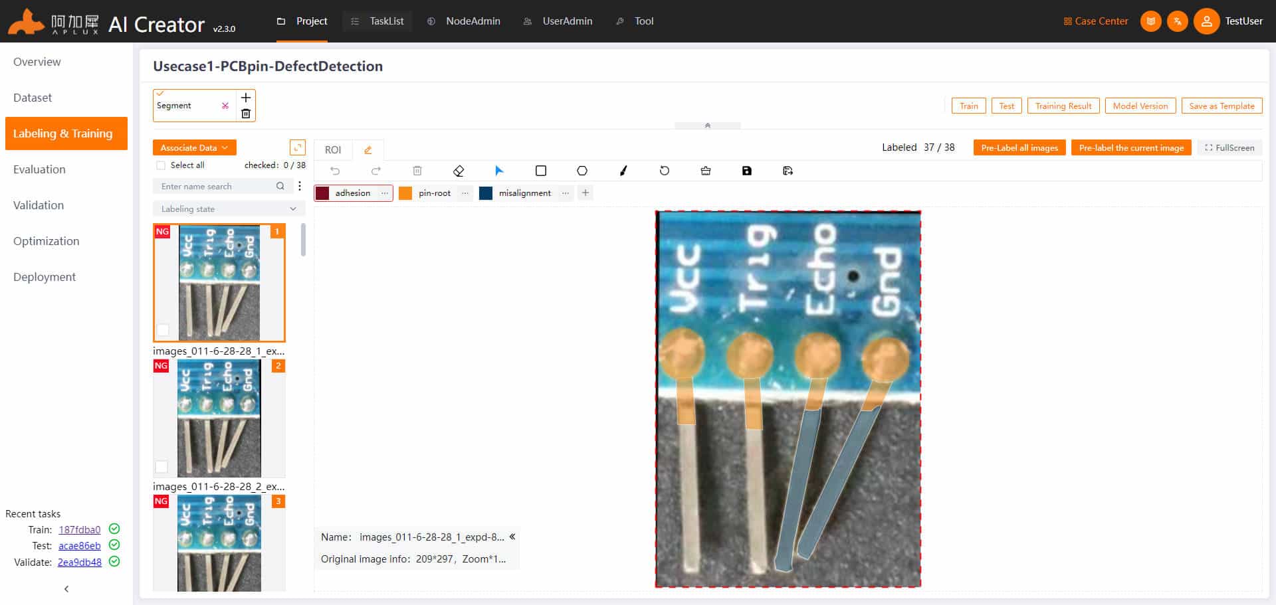This screenshot has width=1276, height=605.
Task: Select the Eraser tool
Action: click(459, 171)
